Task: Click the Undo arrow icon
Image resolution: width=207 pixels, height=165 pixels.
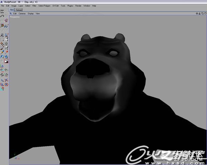Action: (2, 16)
